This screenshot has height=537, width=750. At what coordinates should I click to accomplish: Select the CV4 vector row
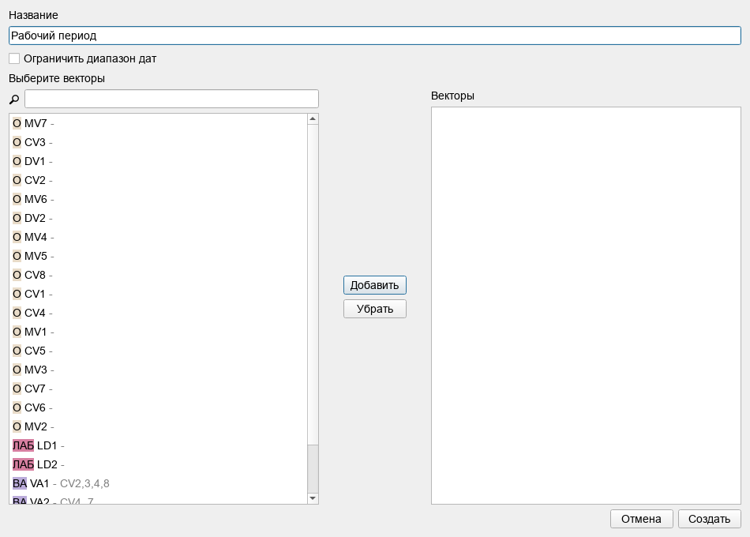click(159, 313)
